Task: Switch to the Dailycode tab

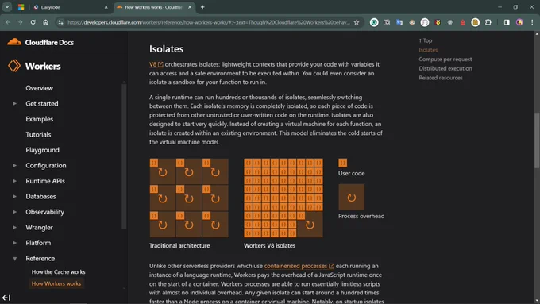Action: 71,7
